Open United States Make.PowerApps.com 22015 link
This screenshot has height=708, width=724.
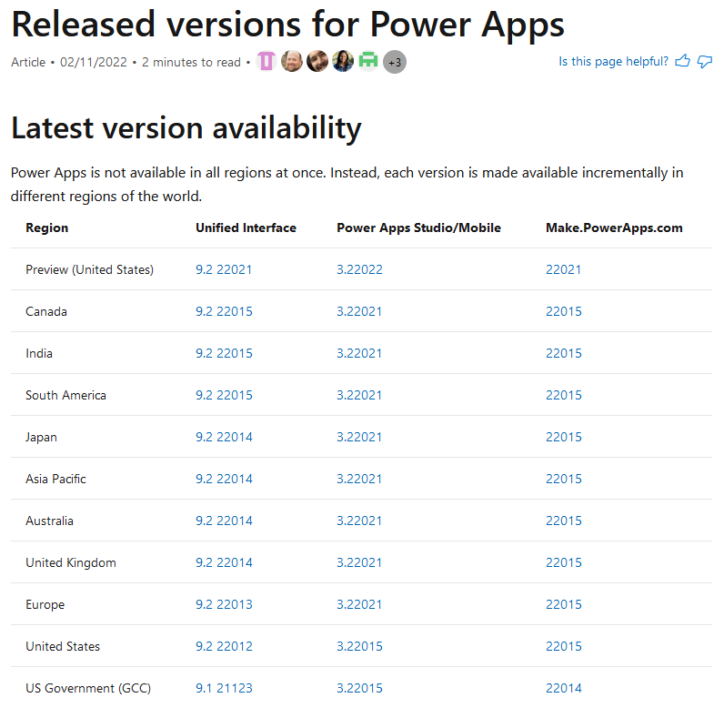pos(564,647)
